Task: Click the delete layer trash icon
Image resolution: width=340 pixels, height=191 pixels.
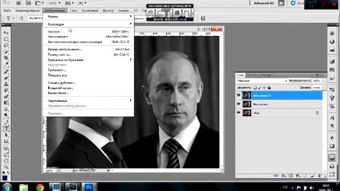Action: (319, 176)
